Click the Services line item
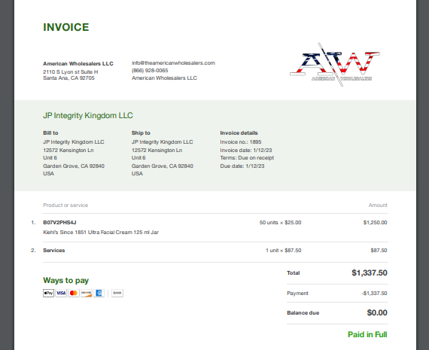This screenshot has width=429, height=350. coord(54,251)
